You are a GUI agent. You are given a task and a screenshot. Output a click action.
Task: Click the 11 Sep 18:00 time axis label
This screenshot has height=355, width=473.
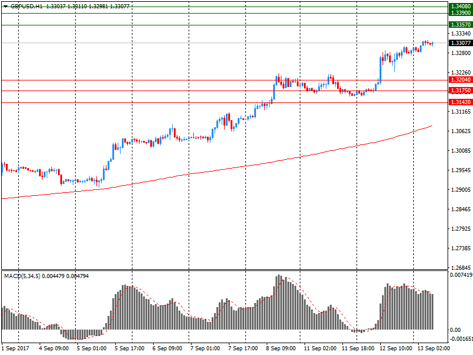[x=358, y=348]
